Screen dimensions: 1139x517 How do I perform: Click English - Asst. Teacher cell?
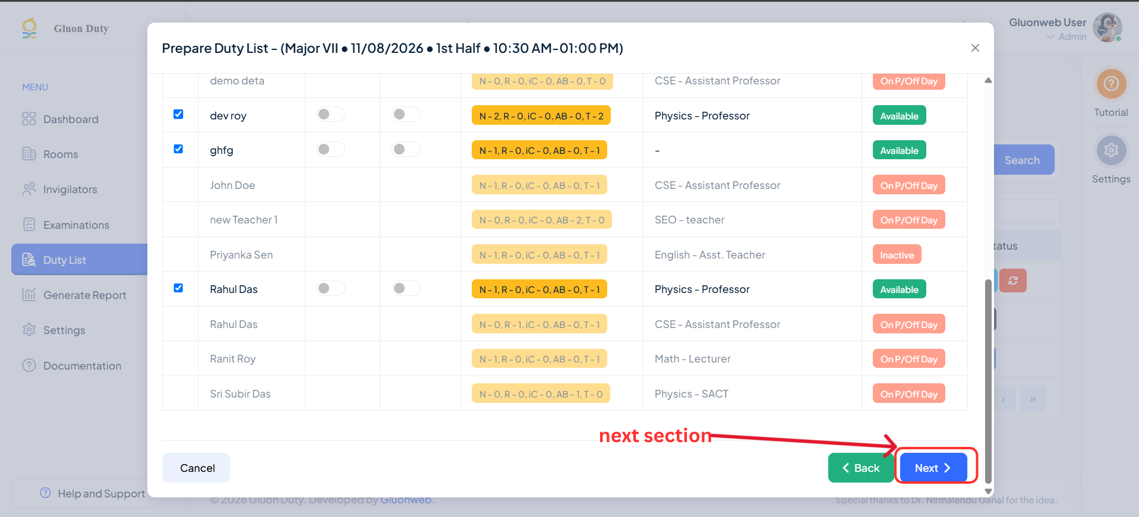(x=710, y=255)
